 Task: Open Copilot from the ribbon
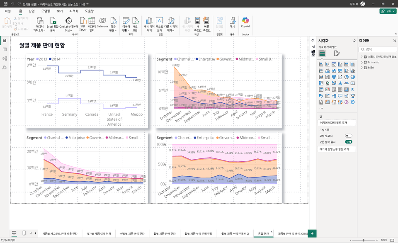coord(245,22)
